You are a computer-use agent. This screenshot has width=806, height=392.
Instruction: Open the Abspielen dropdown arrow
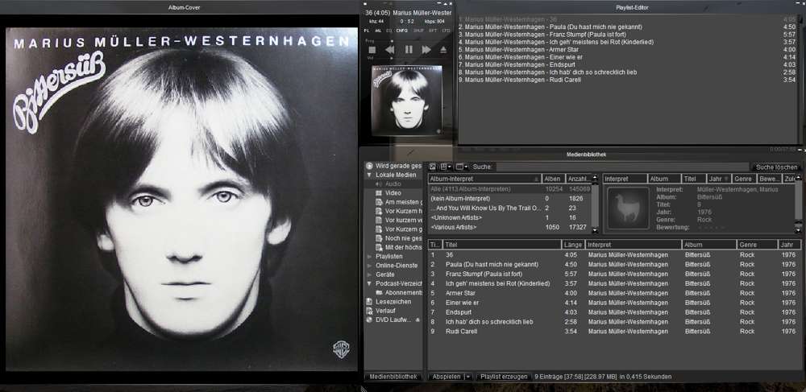pos(467,376)
